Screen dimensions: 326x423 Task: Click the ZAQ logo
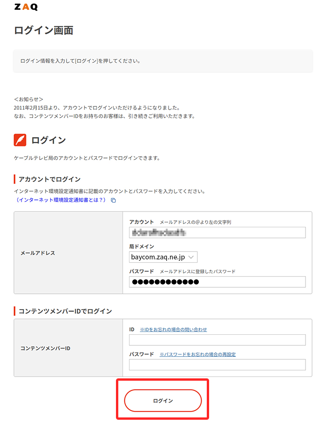(x=26, y=7)
